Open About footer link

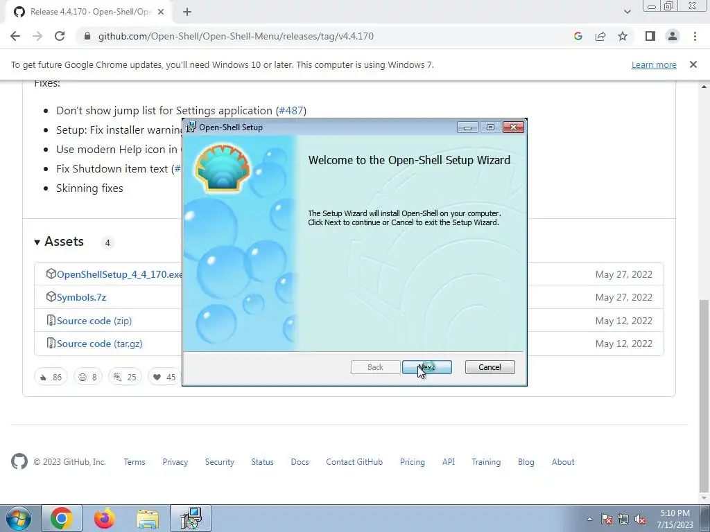pyautogui.click(x=563, y=462)
